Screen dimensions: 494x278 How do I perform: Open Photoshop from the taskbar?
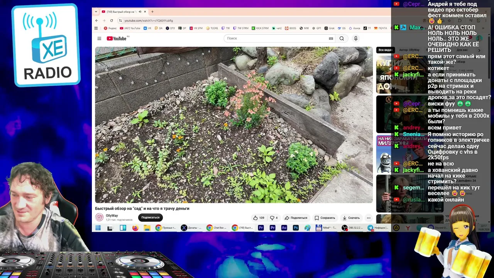tap(296, 228)
